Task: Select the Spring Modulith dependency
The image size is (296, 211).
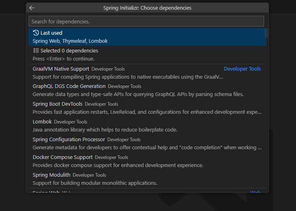Action: [x=147, y=179]
